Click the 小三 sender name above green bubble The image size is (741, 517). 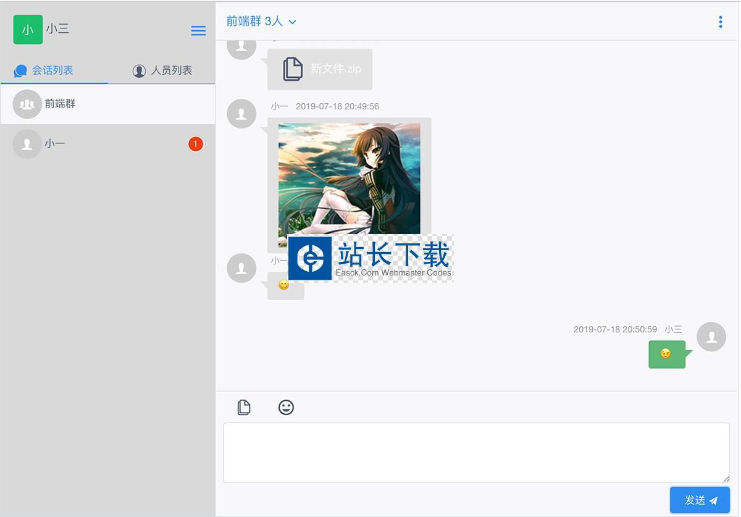click(x=673, y=329)
